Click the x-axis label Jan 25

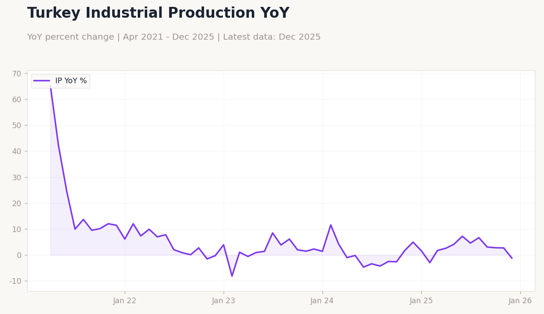pyautogui.click(x=421, y=301)
